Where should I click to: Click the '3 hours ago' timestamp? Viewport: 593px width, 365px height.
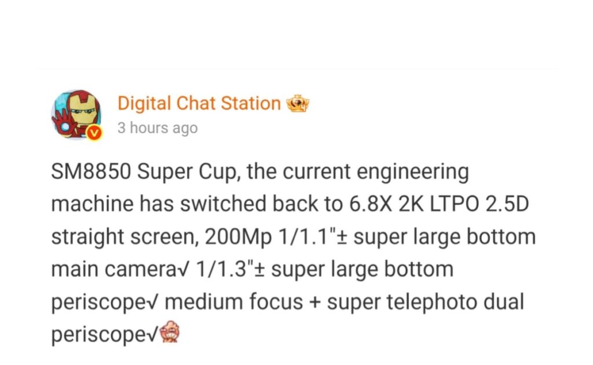point(158,128)
